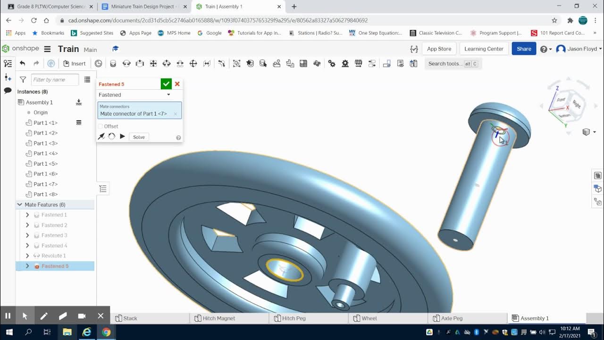The image size is (604, 340).
Task: Click the reorient secondary axis icon
Action: click(x=112, y=136)
